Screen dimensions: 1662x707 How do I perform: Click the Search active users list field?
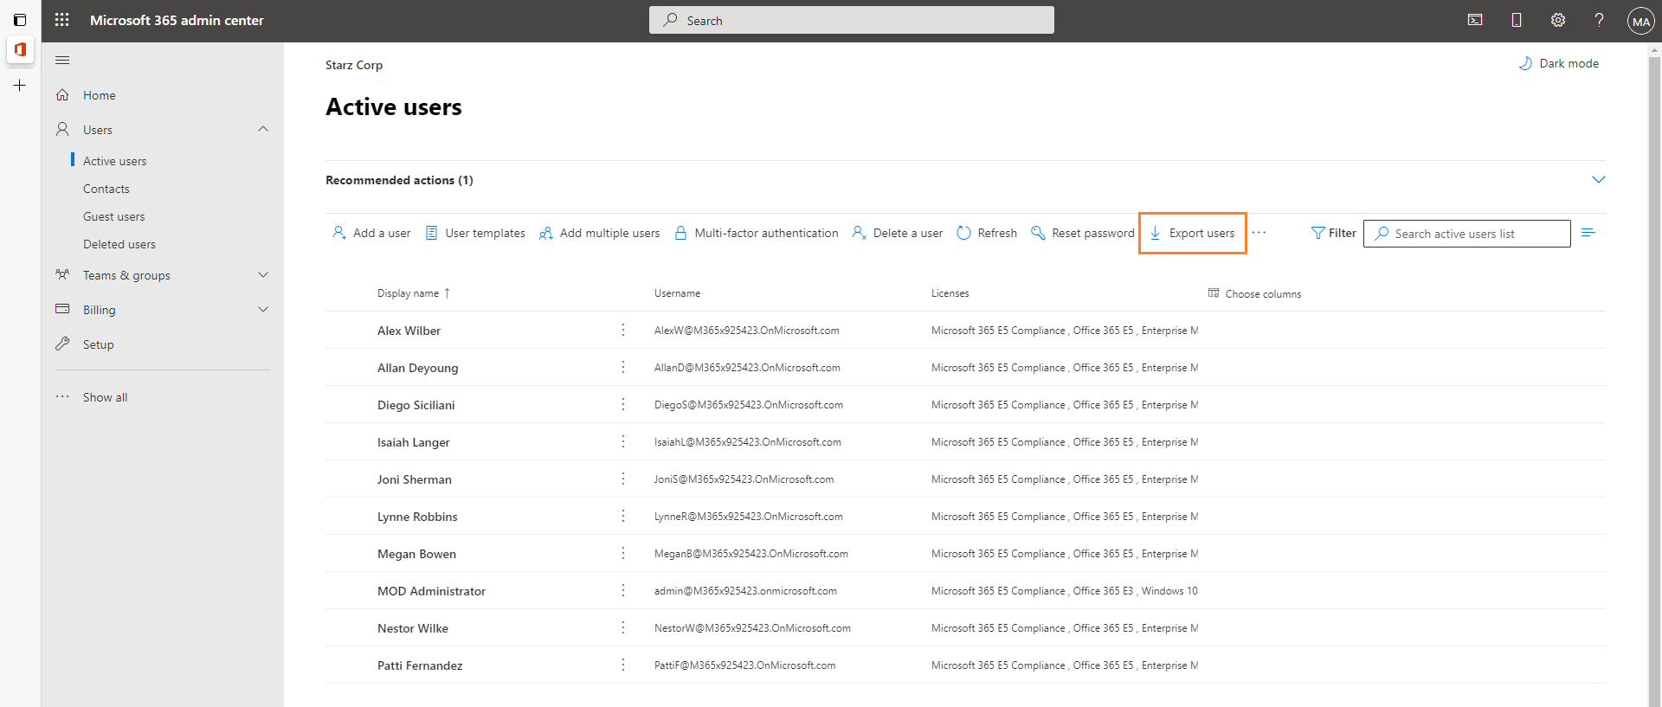(x=1467, y=234)
